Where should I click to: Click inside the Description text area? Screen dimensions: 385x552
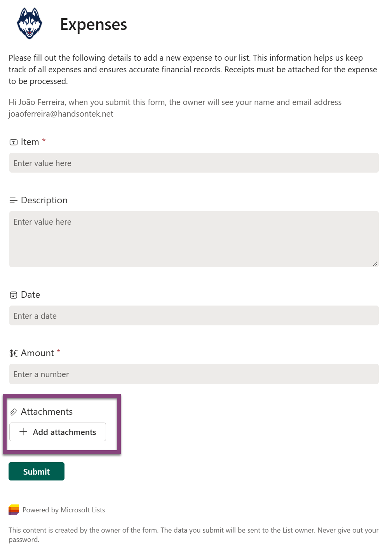(x=194, y=239)
